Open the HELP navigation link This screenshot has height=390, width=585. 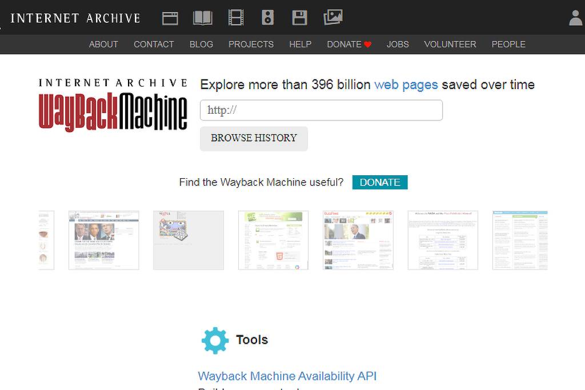[300, 44]
